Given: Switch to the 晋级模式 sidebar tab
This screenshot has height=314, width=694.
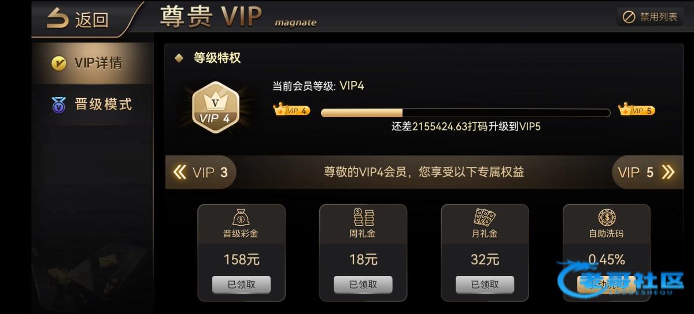Looking at the screenshot, I should [93, 104].
